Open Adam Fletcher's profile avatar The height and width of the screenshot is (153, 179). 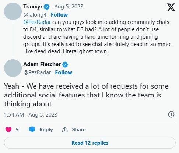(x=13, y=68)
